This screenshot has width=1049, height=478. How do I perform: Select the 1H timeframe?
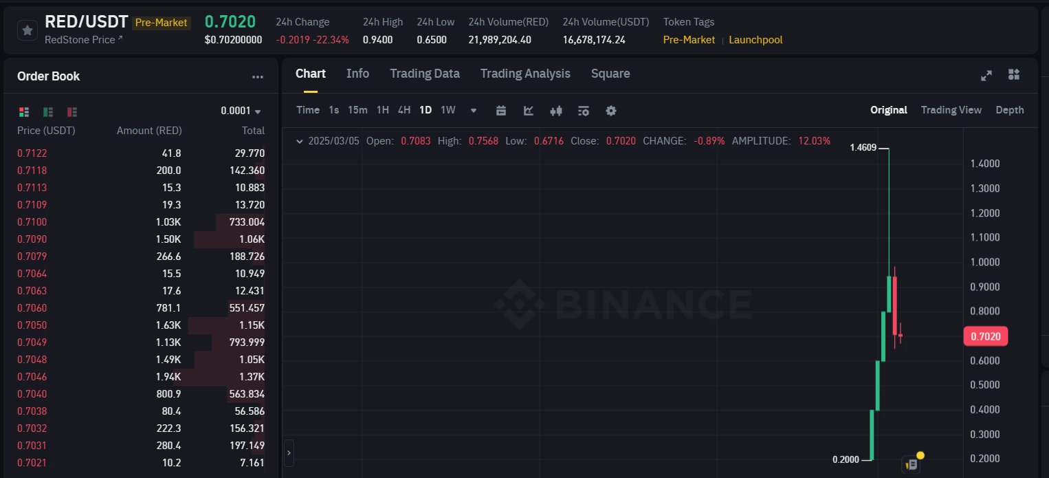tap(383, 110)
